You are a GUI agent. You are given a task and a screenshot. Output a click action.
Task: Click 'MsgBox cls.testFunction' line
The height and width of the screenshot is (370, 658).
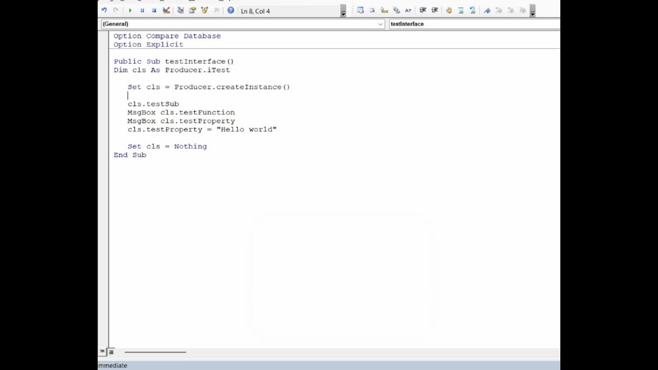[181, 112]
